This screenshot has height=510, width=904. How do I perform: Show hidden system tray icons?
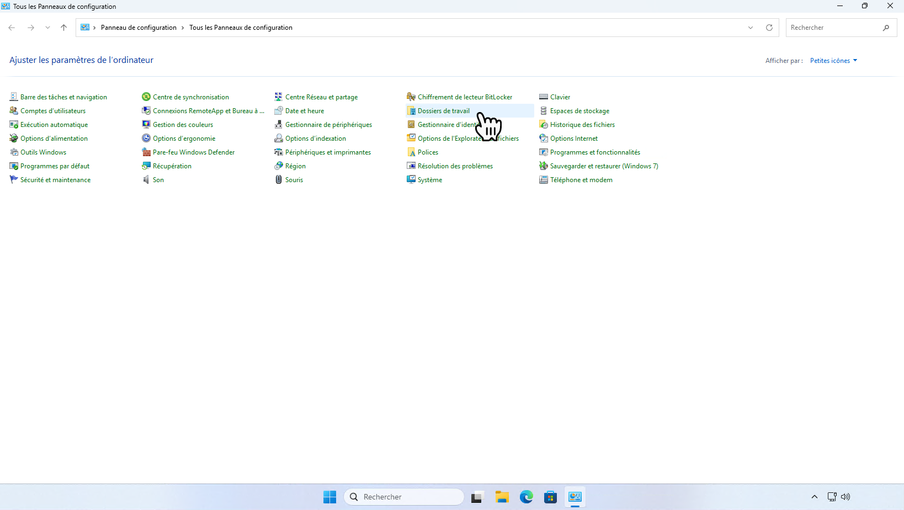coord(814,497)
